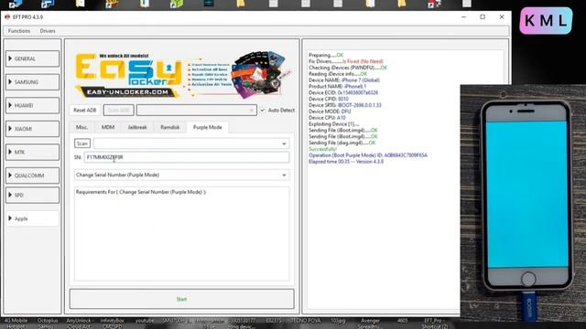Click the EFT_Pro Shortcut desktop icon

pyautogui.click(x=435, y=323)
